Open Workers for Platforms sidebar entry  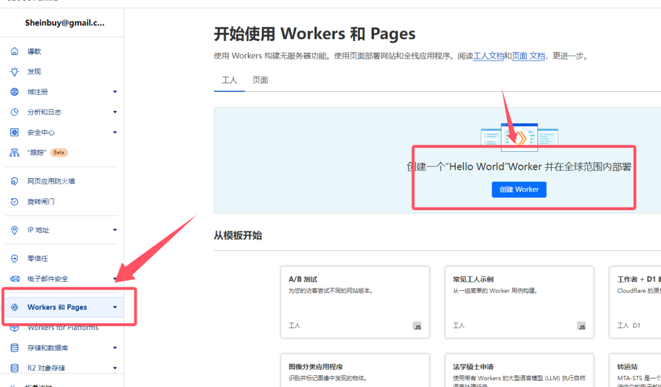[x=63, y=328]
